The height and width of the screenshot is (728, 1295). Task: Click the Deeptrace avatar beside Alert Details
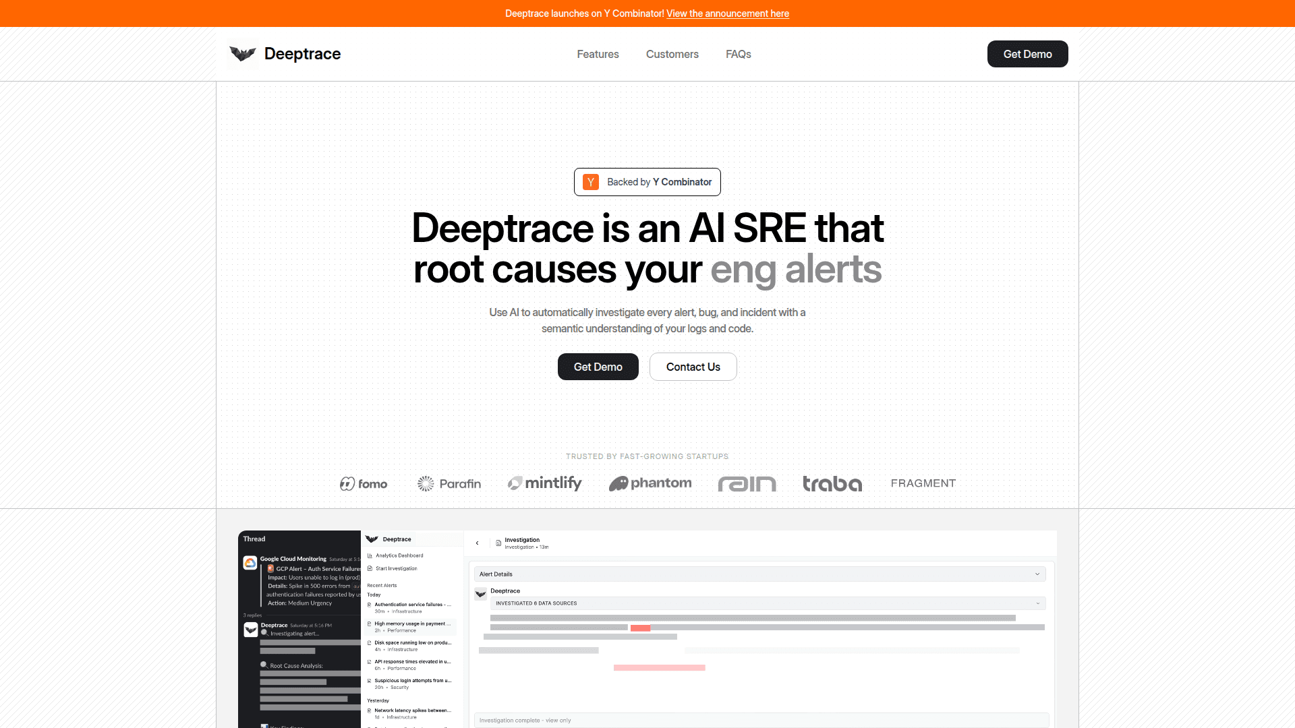[480, 594]
